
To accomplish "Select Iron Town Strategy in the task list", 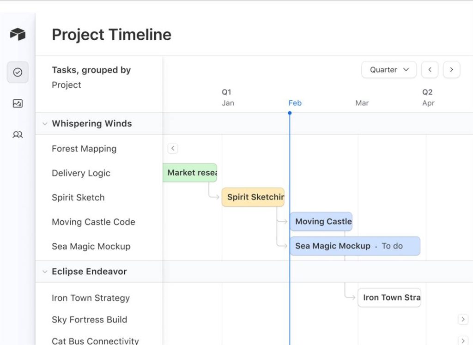I will 90,298.
